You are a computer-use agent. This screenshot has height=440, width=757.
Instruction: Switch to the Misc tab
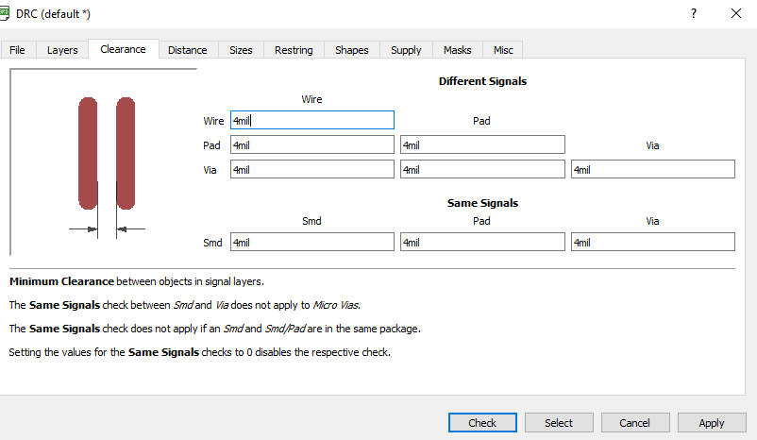503,50
